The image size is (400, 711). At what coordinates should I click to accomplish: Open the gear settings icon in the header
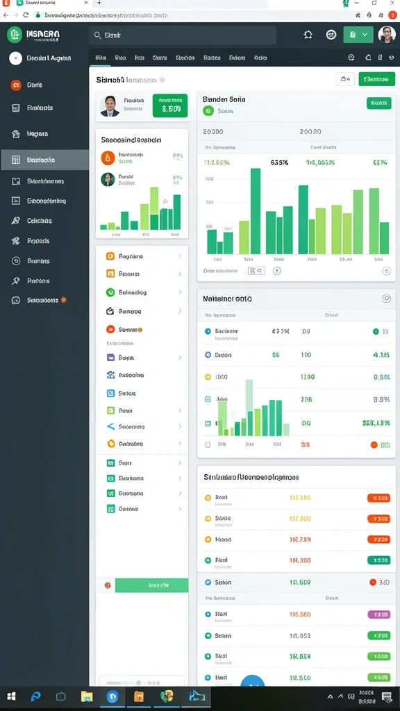coord(308,35)
